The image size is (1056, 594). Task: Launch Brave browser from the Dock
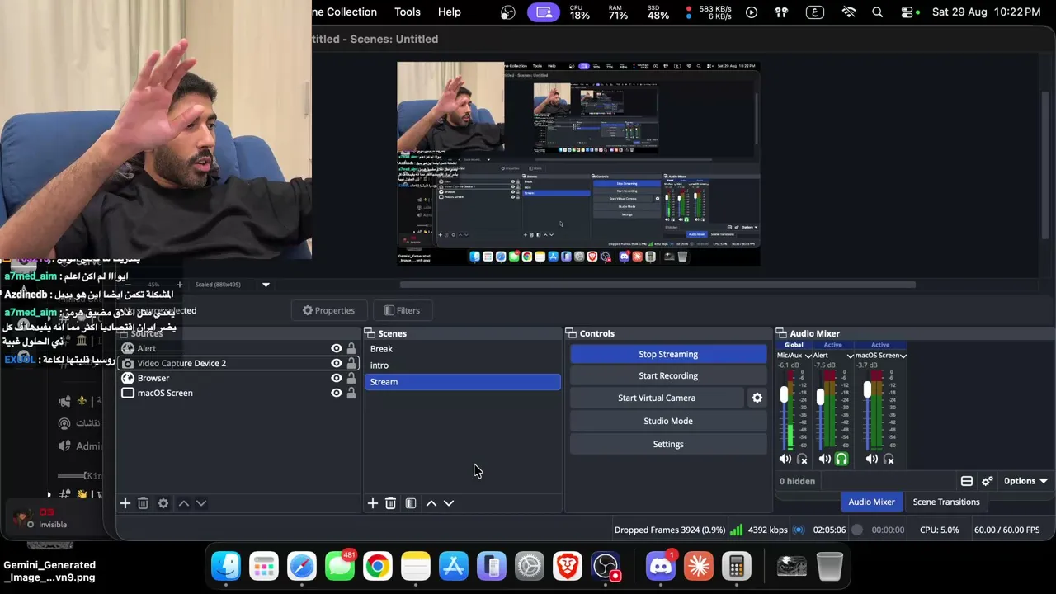pyautogui.click(x=568, y=566)
